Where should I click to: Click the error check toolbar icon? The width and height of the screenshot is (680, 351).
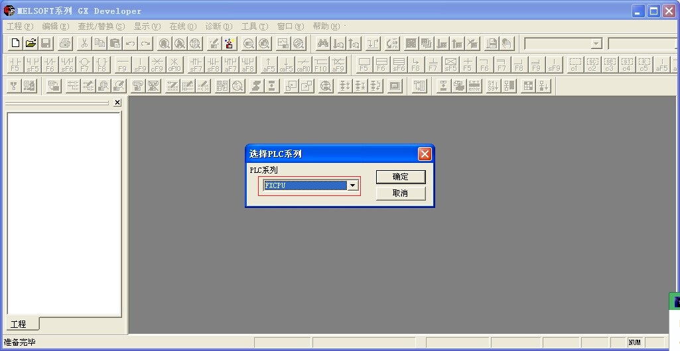(474, 85)
